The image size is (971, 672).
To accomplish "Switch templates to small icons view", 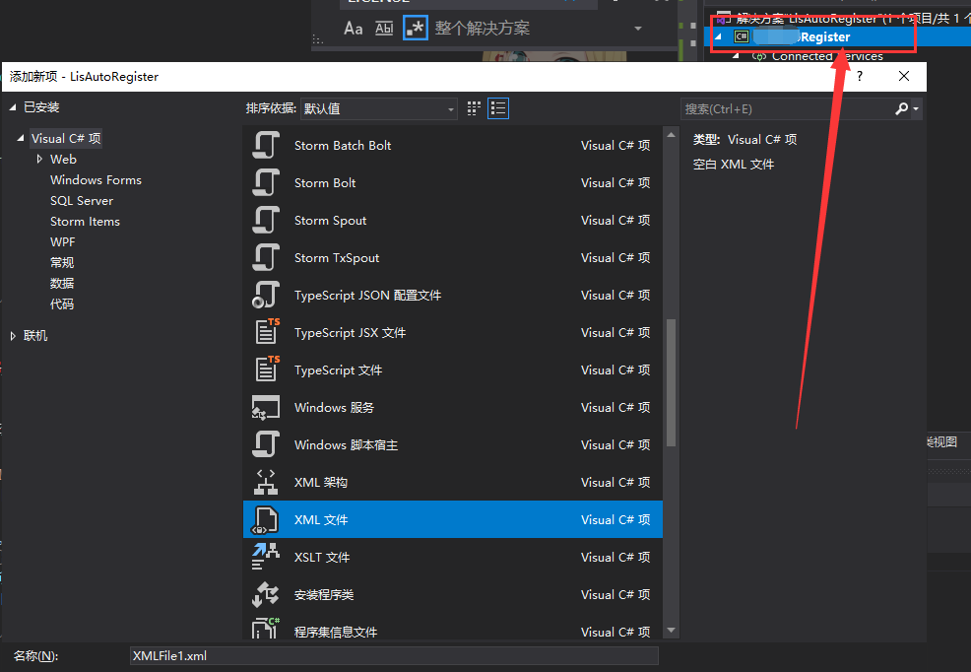I will [x=474, y=108].
